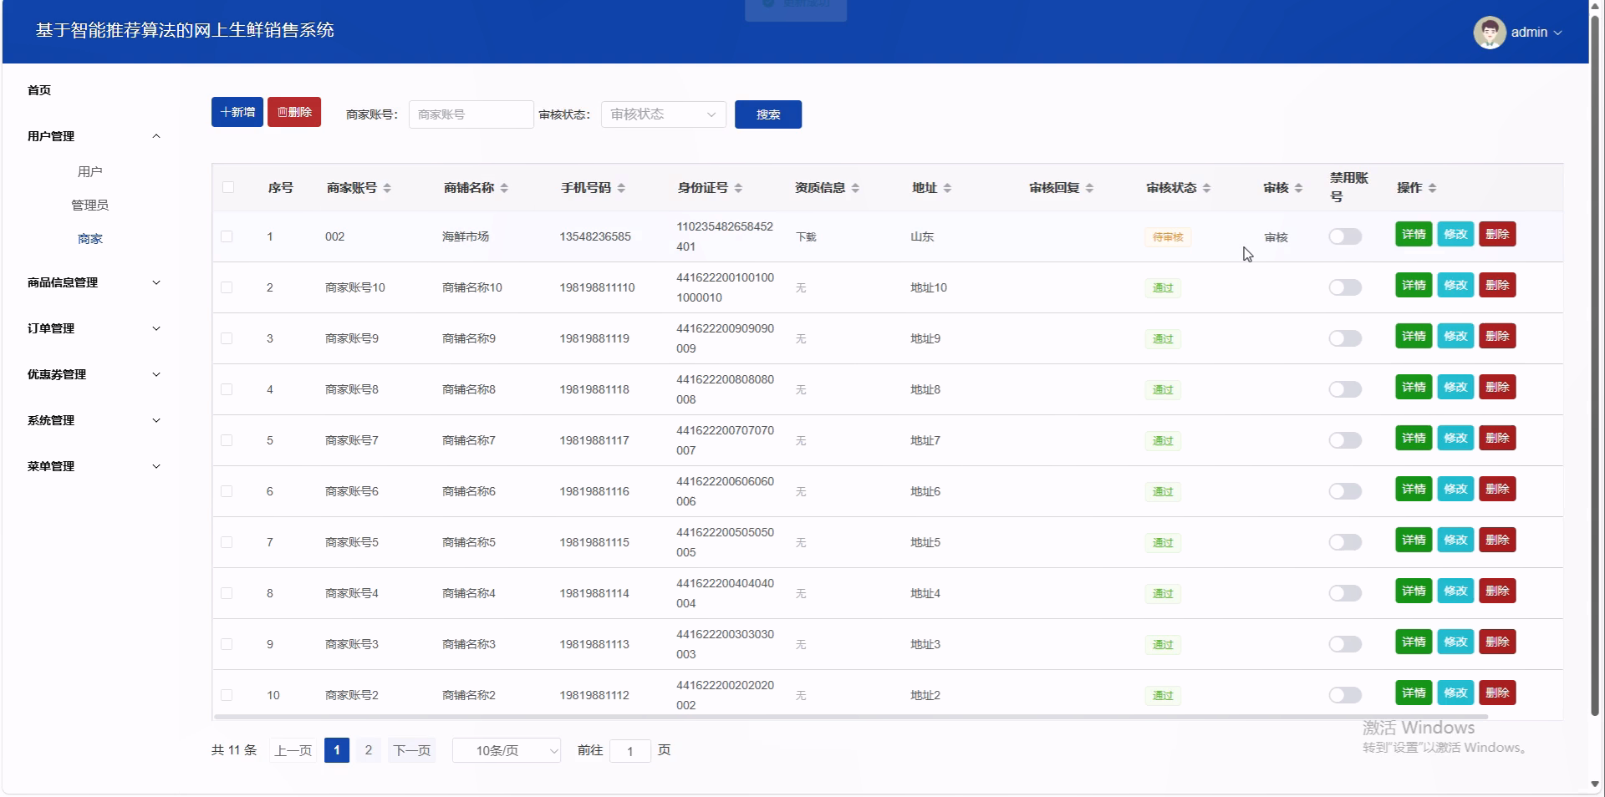1605x797 pixels.
Task: Select the 商家 submenu item
Action: [x=90, y=239]
